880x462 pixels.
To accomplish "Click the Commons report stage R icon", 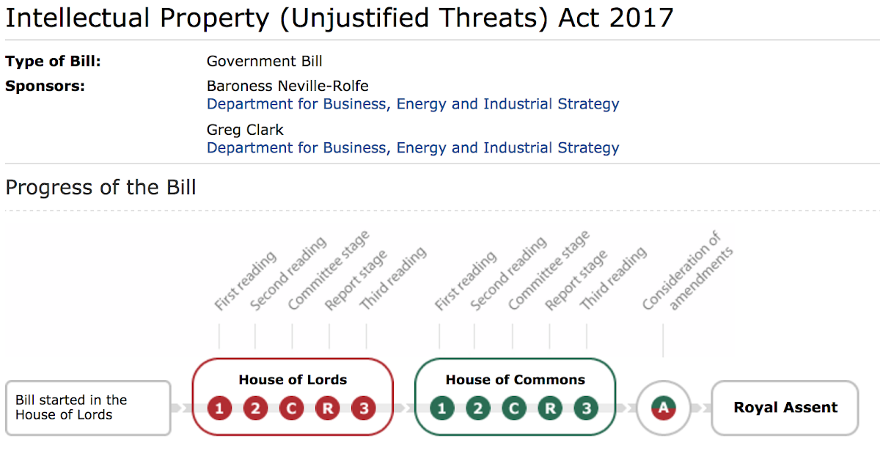I will (x=550, y=408).
